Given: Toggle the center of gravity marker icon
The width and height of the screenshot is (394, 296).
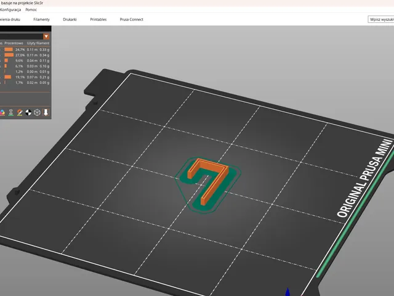Looking at the screenshot, I should (28, 112).
